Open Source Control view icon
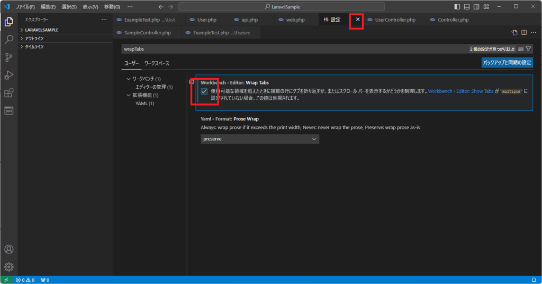Image resolution: width=542 pixels, height=284 pixels. tap(8, 57)
